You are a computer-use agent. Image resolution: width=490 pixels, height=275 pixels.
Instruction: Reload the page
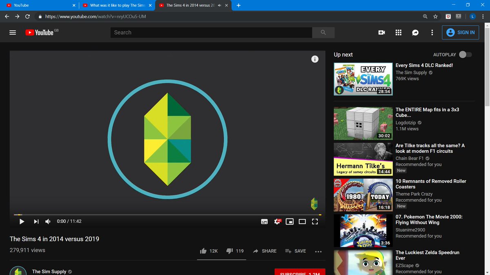click(x=27, y=16)
